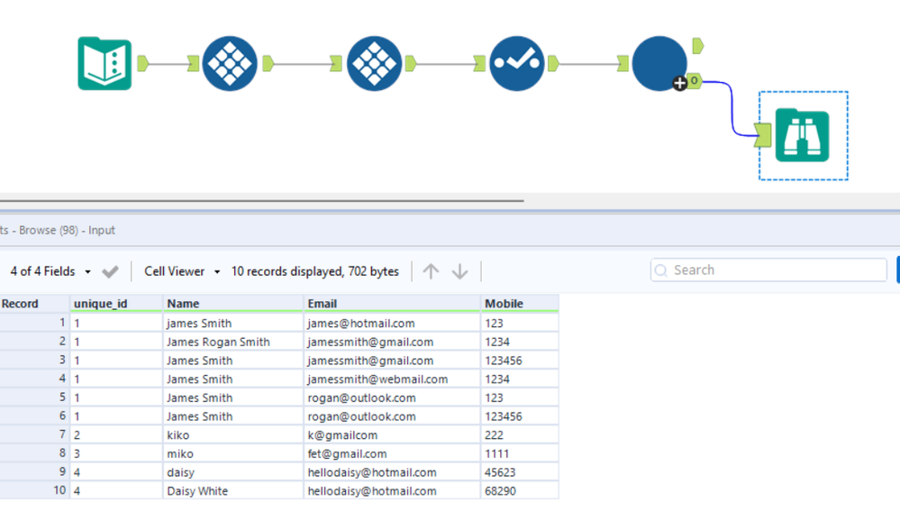Select the Browse binoculars tool
Image resolution: width=900 pixels, height=530 pixels.
point(803,135)
